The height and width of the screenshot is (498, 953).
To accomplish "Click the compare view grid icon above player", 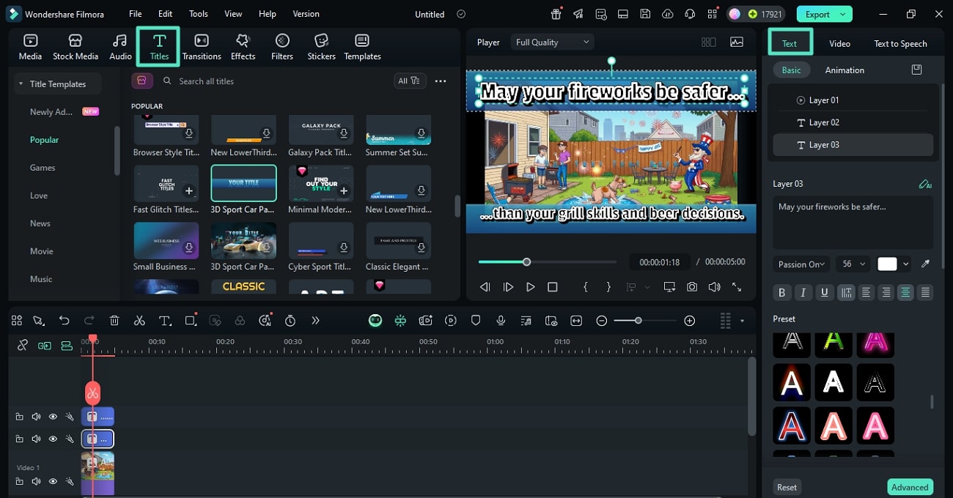I will (708, 42).
